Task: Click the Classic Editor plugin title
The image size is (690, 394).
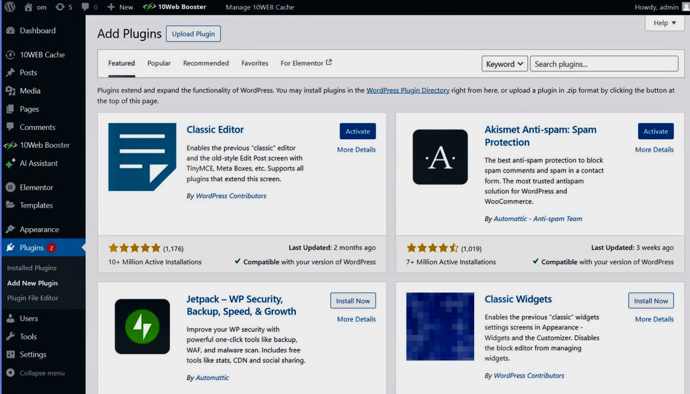Action: click(215, 129)
